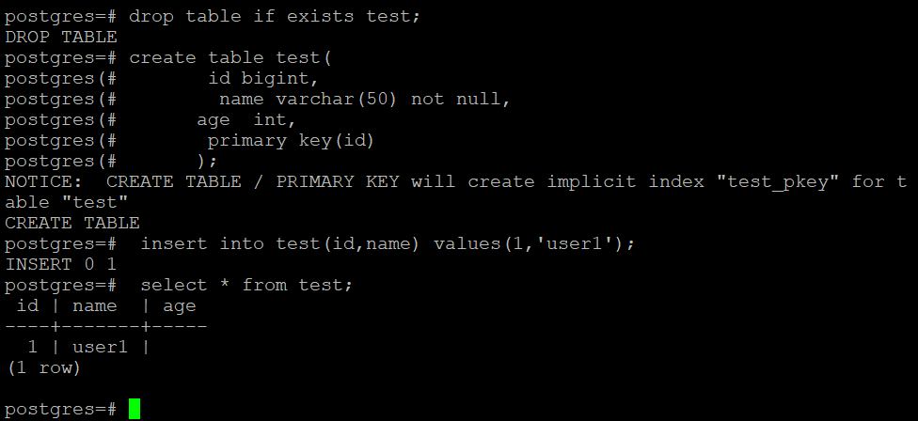Click the "select * from test;" query

pyautogui.click(x=252, y=285)
